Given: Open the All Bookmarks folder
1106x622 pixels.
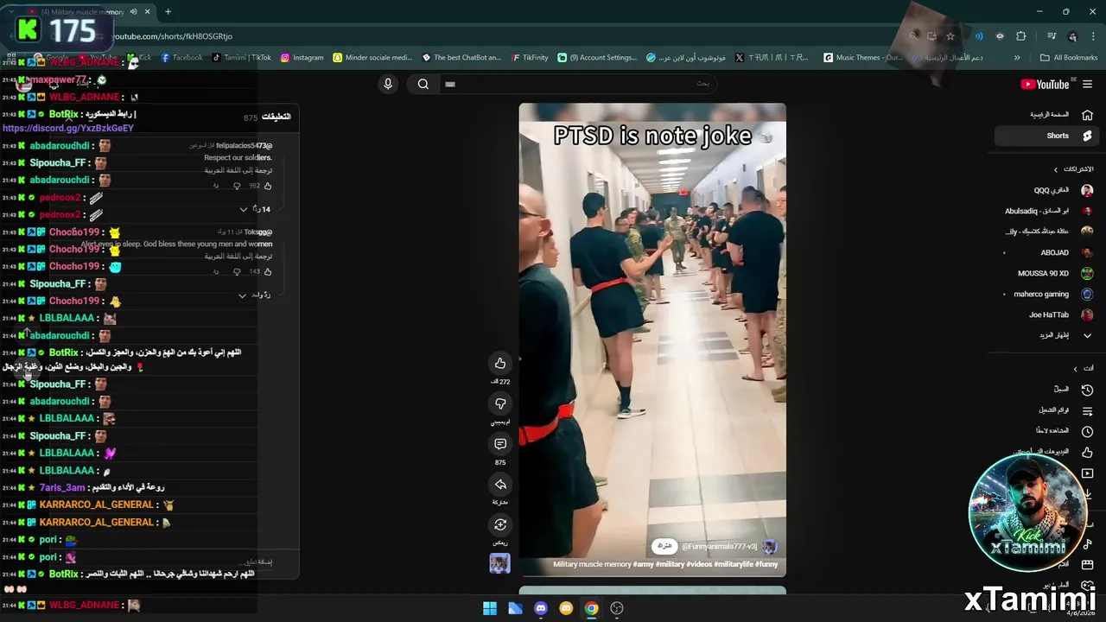Looking at the screenshot, I should [1069, 58].
